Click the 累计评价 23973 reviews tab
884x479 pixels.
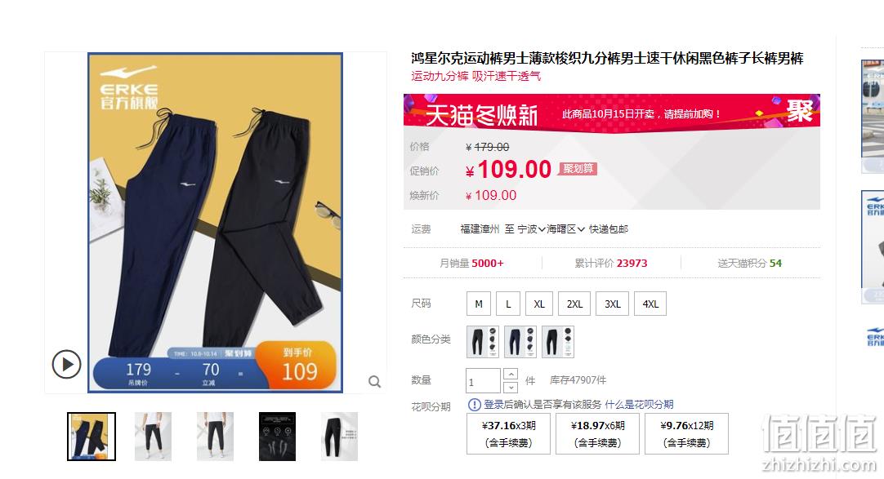click(610, 264)
